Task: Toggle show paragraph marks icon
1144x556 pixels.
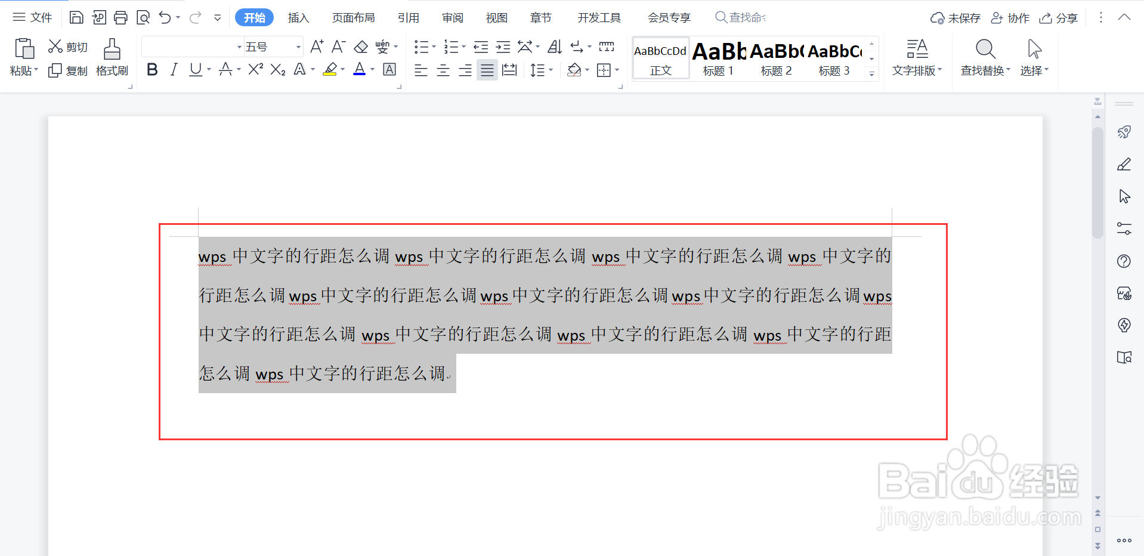Action: pyautogui.click(x=577, y=47)
